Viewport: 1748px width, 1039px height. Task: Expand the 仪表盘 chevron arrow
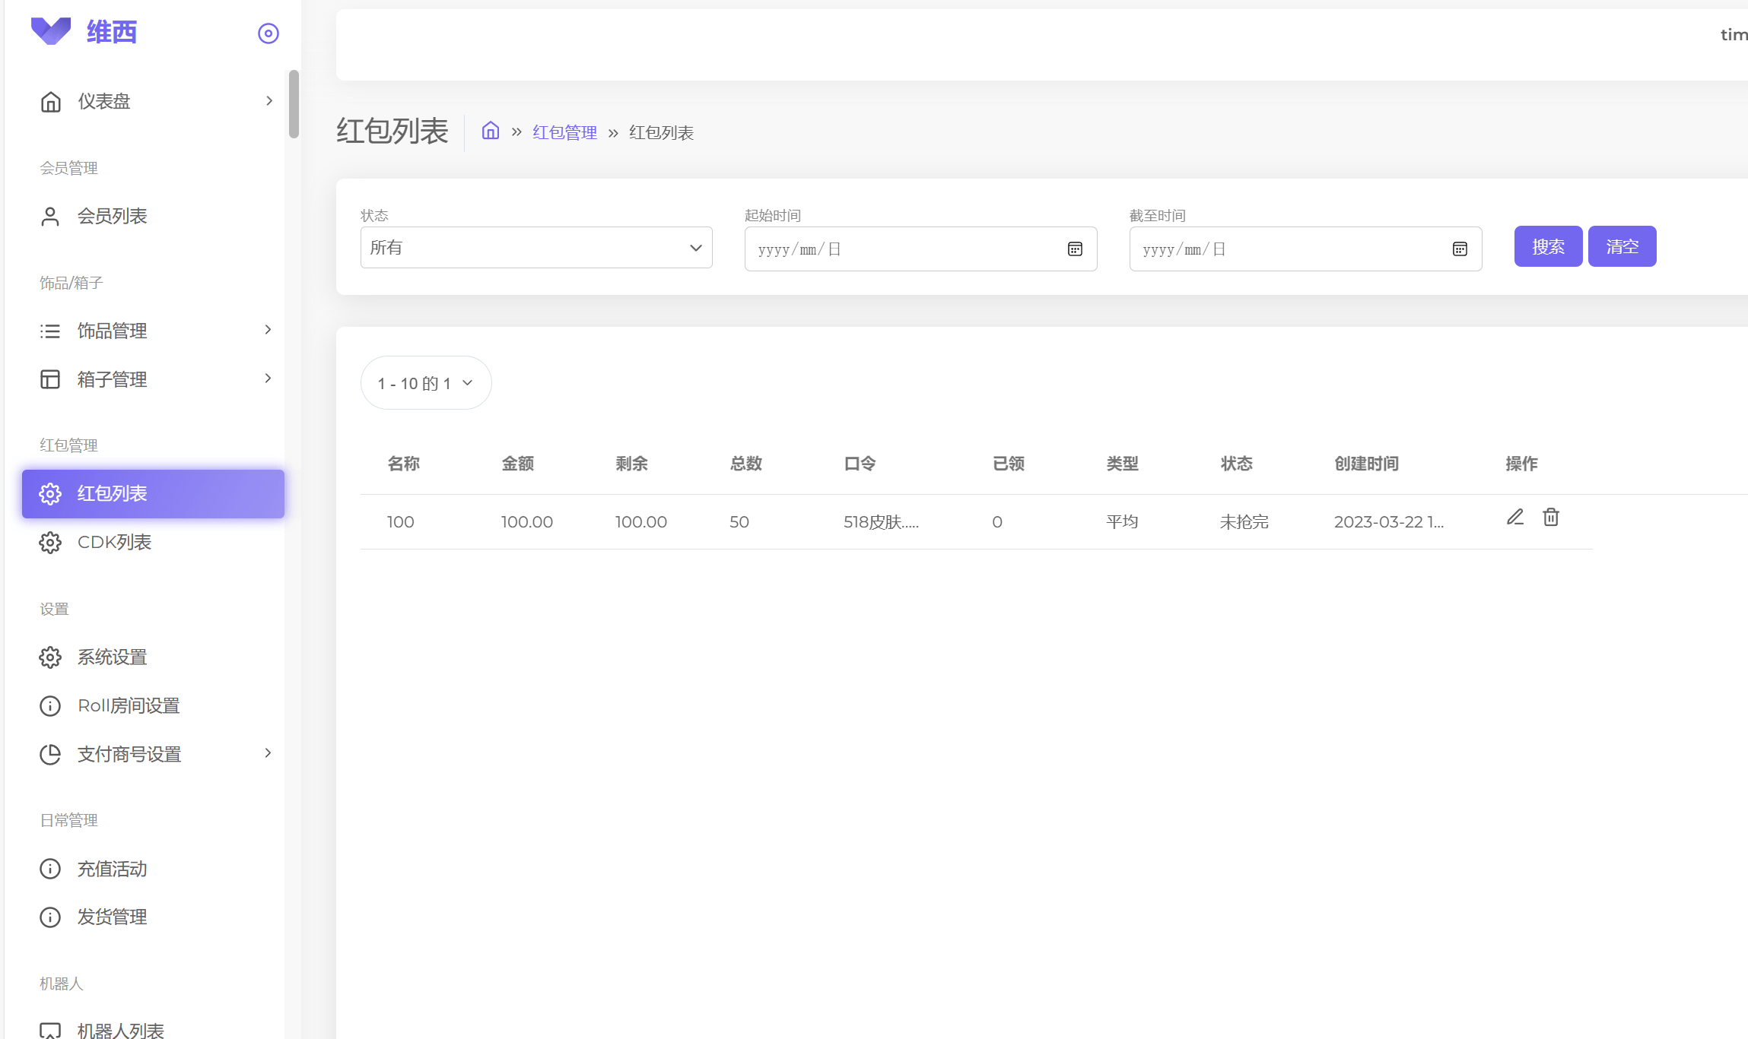coord(269,101)
